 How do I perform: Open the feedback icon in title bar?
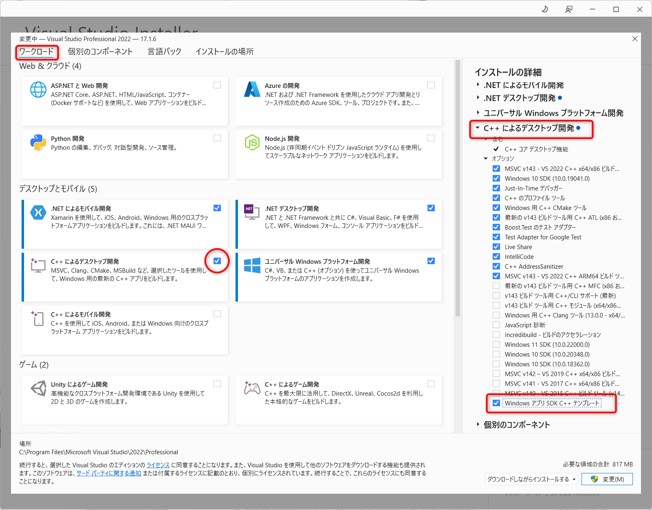(569, 9)
